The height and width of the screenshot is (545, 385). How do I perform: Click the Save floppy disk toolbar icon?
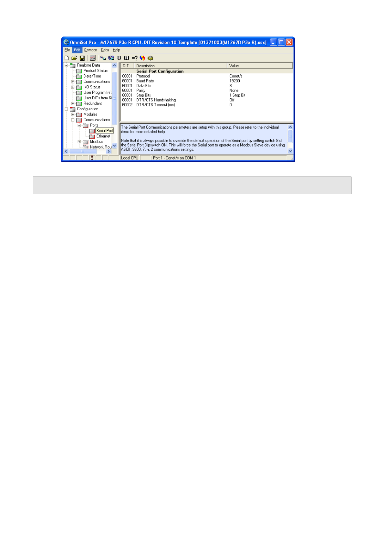click(82, 58)
